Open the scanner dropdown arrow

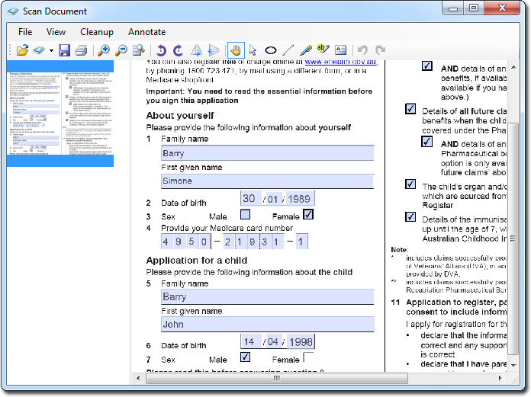tap(51, 51)
